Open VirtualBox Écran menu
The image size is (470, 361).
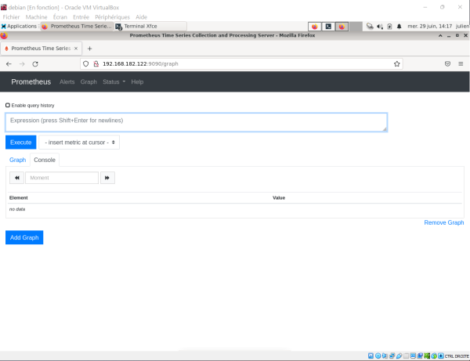tap(60, 17)
